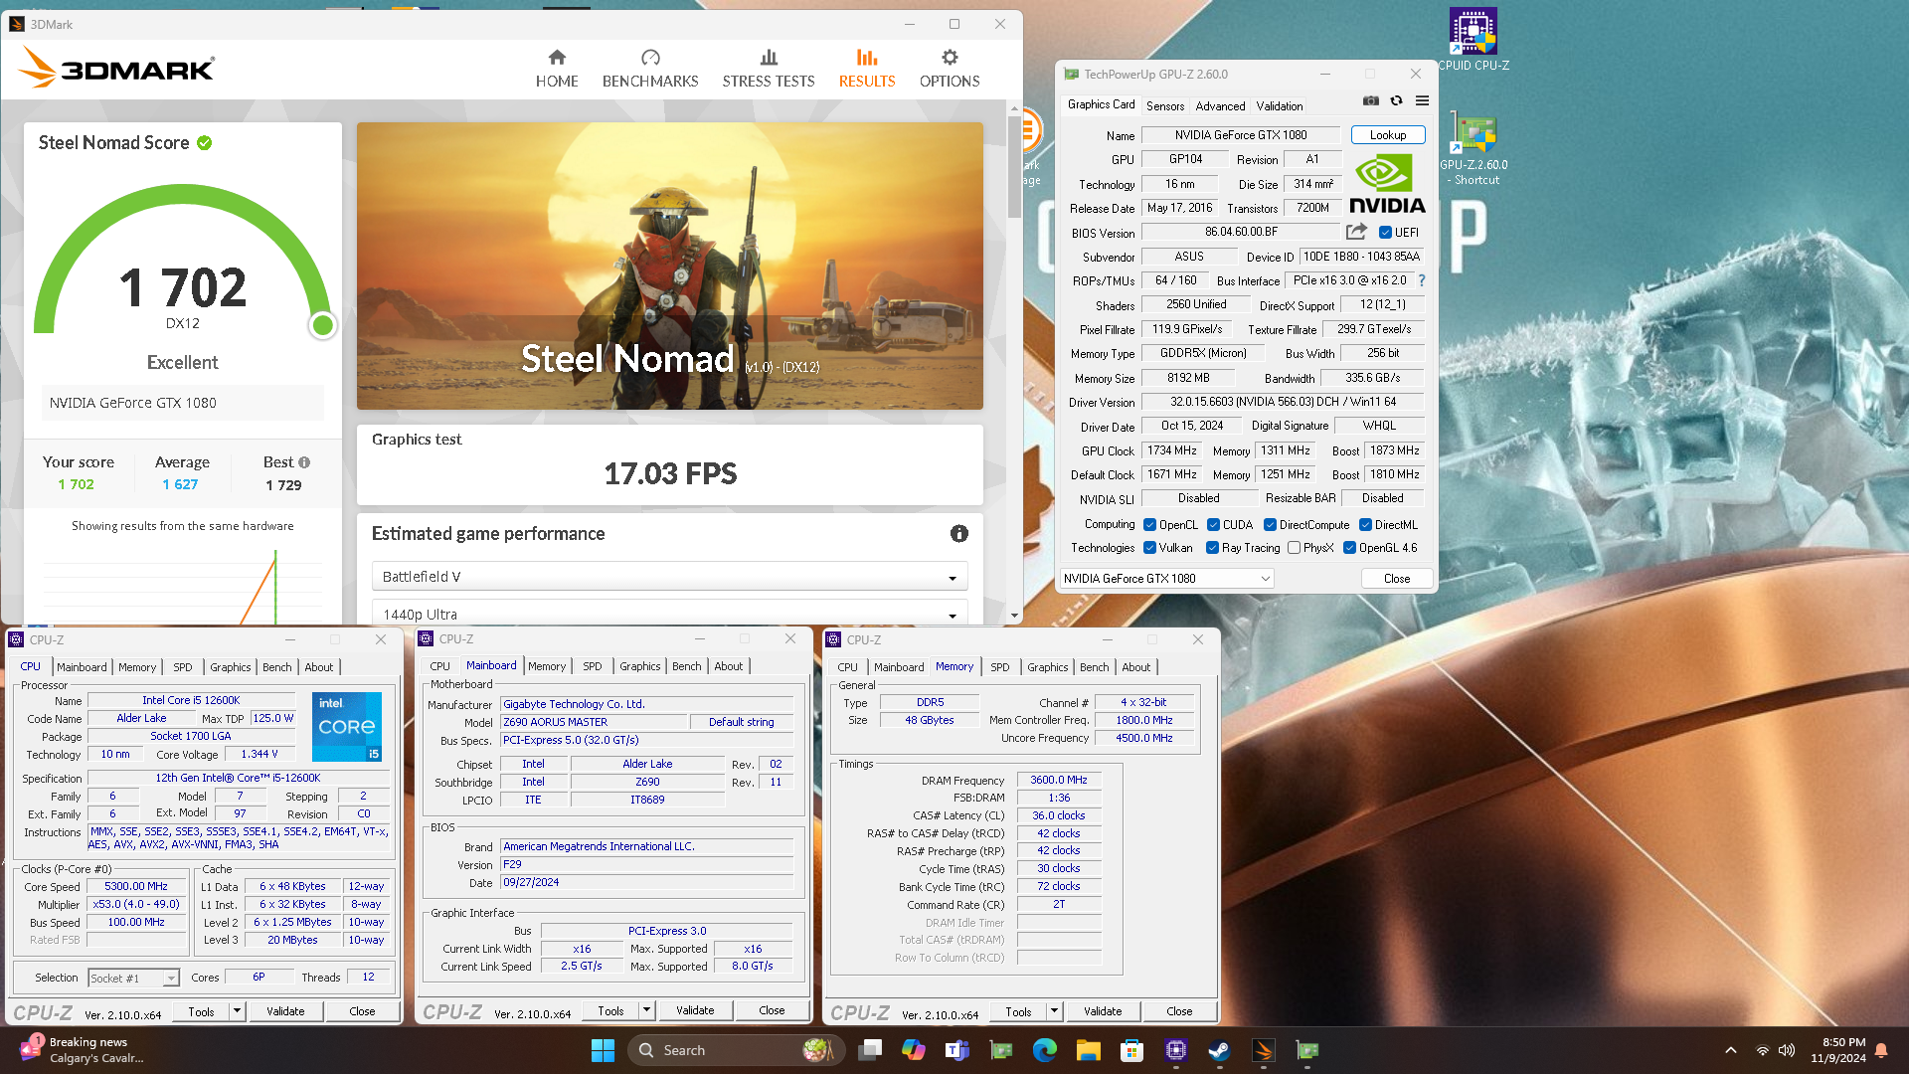Open File Explorer from the taskbar
This screenshot has height=1074, width=1909.
click(1088, 1050)
